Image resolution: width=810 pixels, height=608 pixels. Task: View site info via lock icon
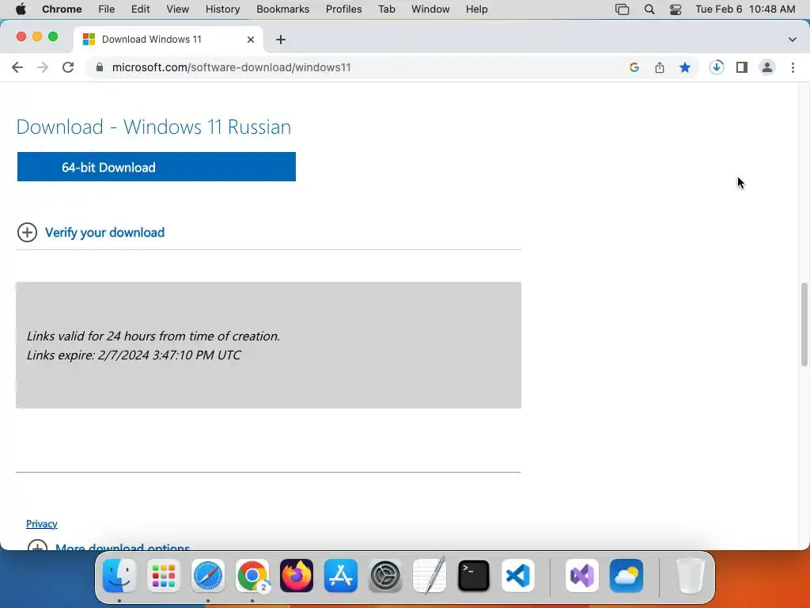100,67
